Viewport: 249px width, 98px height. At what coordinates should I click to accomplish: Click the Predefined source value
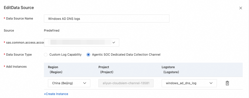[x=52, y=30]
